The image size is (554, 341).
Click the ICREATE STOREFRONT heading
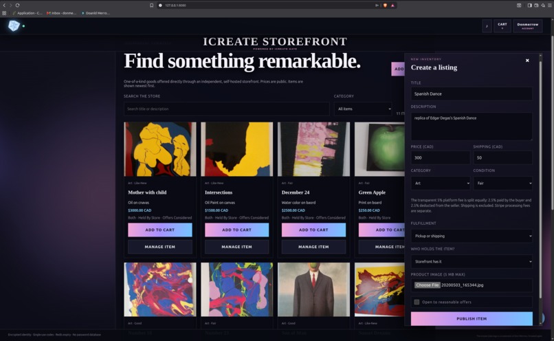(275, 42)
